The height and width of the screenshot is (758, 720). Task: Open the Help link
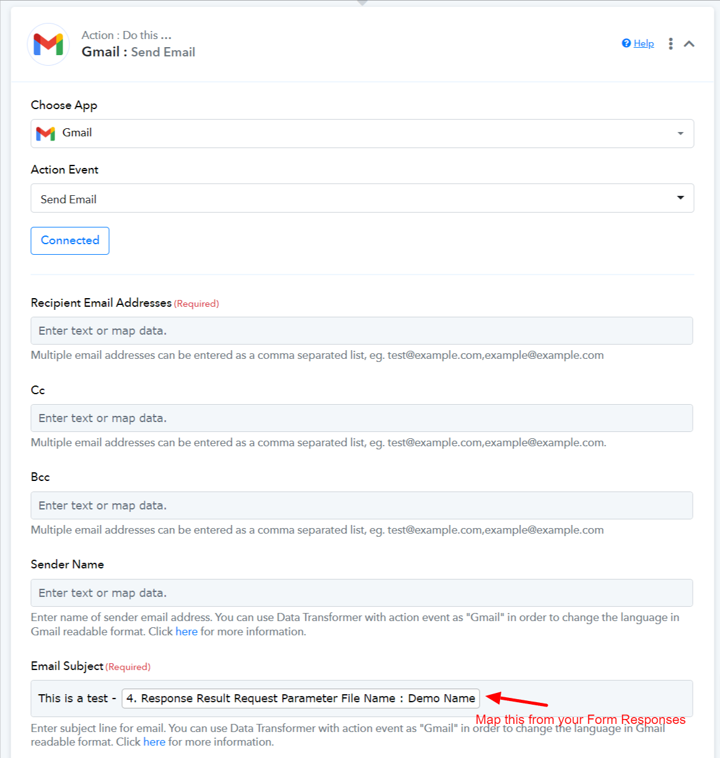[x=644, y=43]
